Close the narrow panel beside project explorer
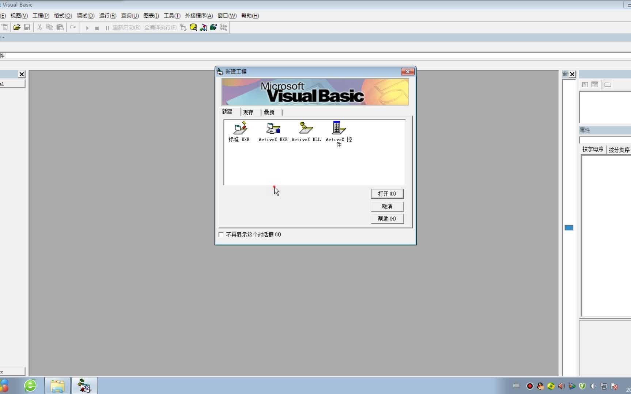The width and height of the screenshot is (631, 394). 573,74
